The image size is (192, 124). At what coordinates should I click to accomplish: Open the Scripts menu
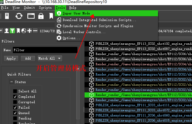(x=45, y=8)
